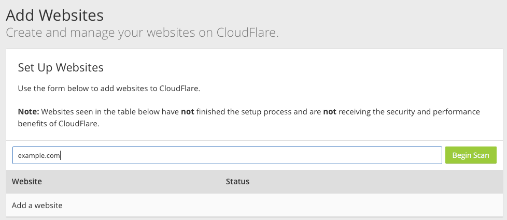Click the 'Add Websites' page title

click(55, 15)
